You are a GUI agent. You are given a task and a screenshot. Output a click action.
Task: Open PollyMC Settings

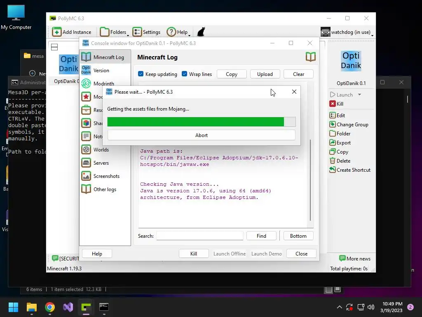pos(146,32)
